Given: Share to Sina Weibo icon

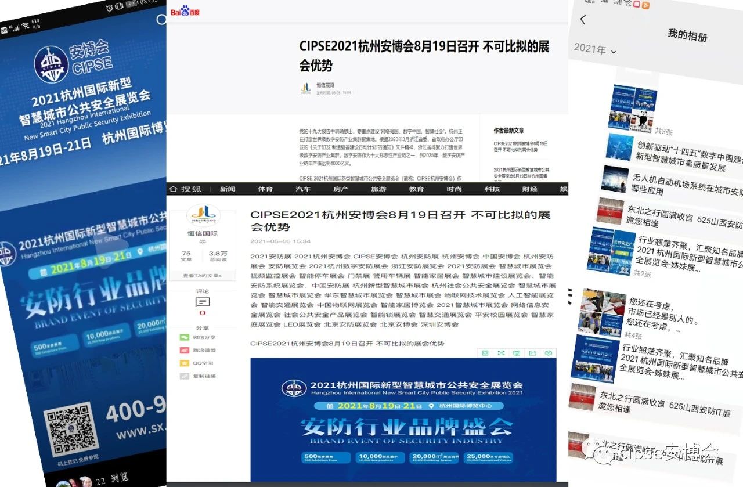Looking at the screenshot, I should (185, 351).
